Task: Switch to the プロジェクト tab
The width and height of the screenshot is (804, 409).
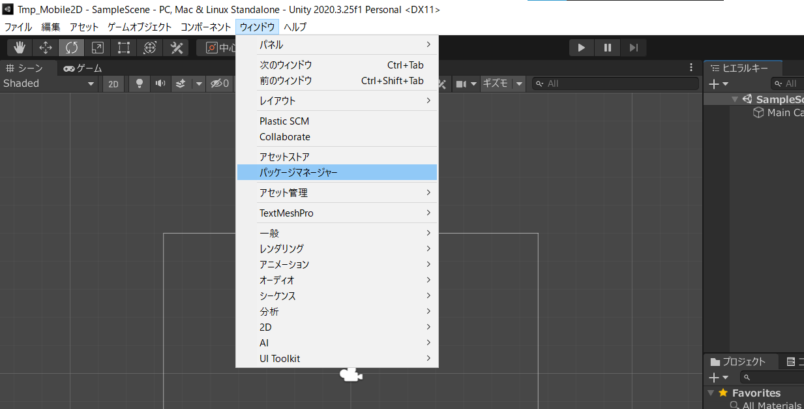Action: [739, 361]
